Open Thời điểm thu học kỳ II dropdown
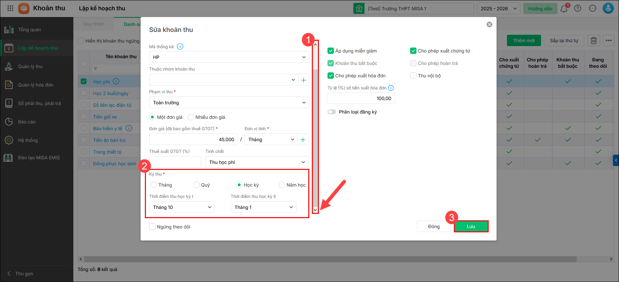The height and width of the screenshot is (282, 619). point(263,207)
